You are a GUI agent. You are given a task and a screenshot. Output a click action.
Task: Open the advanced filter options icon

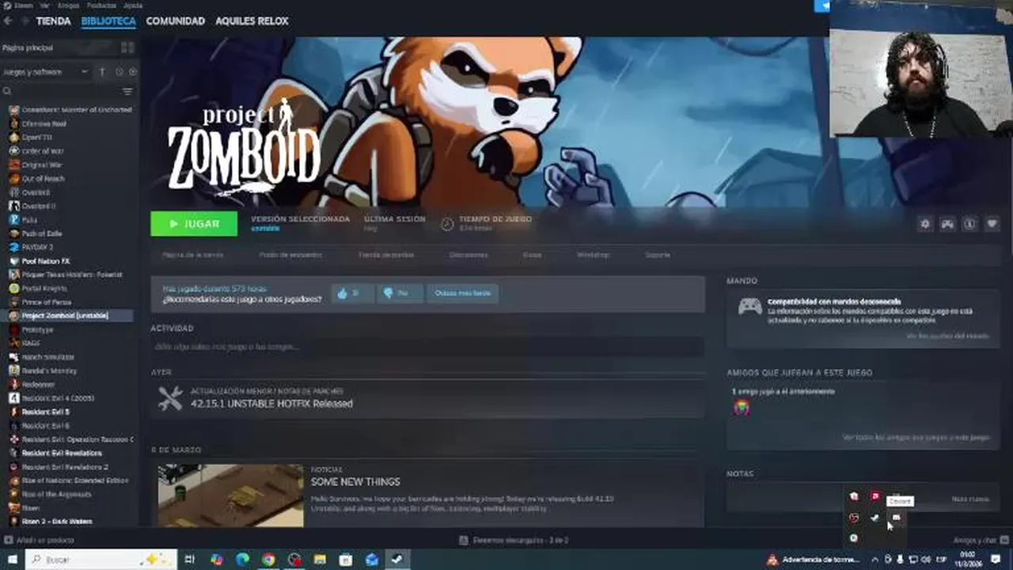[127, 92]
